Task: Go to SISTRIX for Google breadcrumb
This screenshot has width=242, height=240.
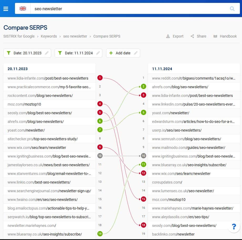Action: [x=19, y=36]
